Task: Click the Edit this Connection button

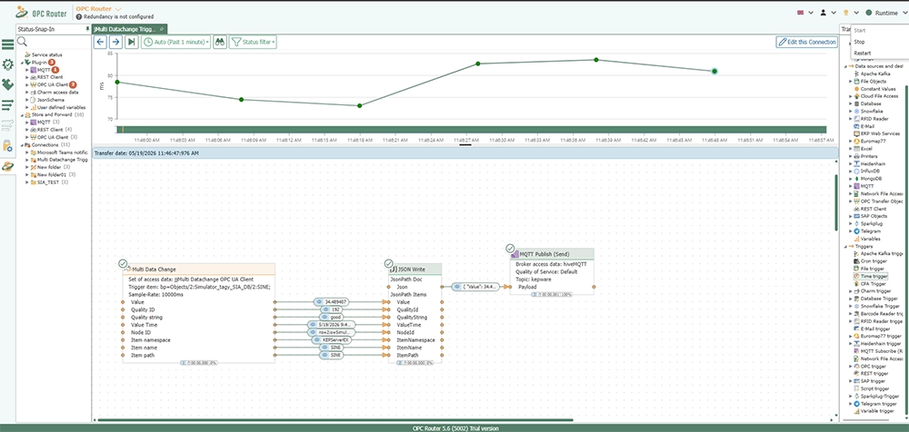Action: (x=807, y=42)
